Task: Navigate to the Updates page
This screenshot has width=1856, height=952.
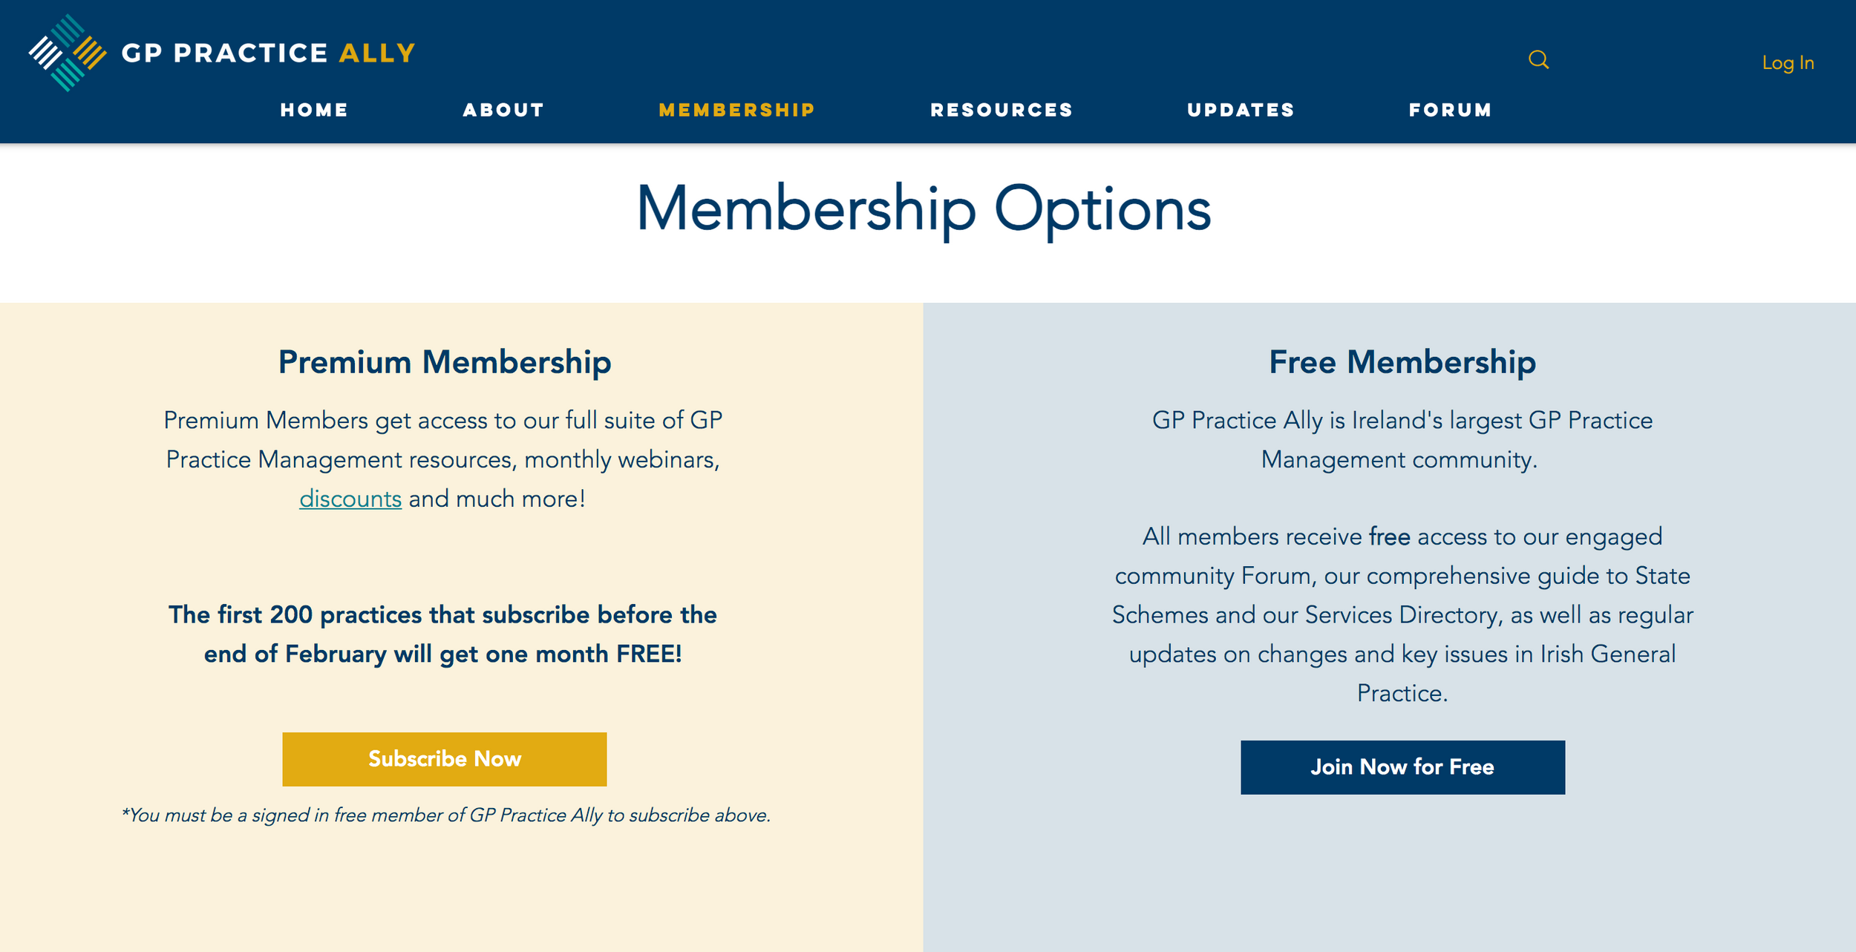Action: [x=1241, y=109]
